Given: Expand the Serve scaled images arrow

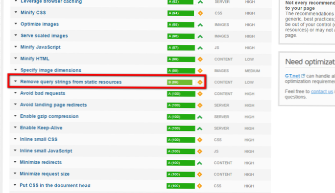Looking at the screenshot, I should [x=16, y=35].
